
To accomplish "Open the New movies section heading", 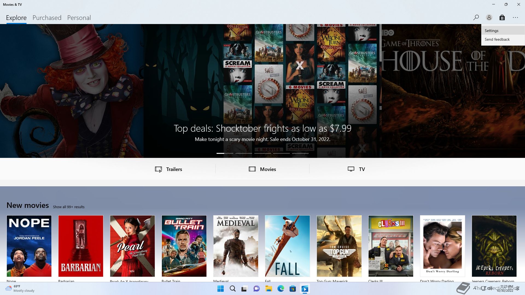I will (28, 205).
